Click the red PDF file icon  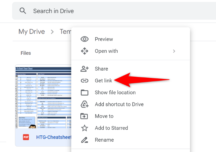[x=26, y=137]
